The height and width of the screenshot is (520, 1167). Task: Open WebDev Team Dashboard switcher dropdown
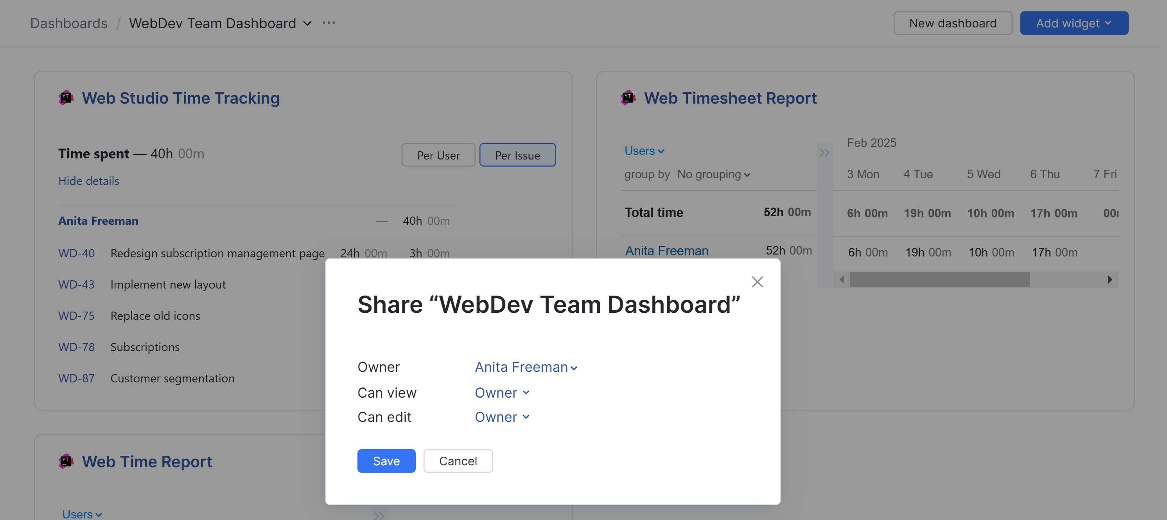click(307, 23)
